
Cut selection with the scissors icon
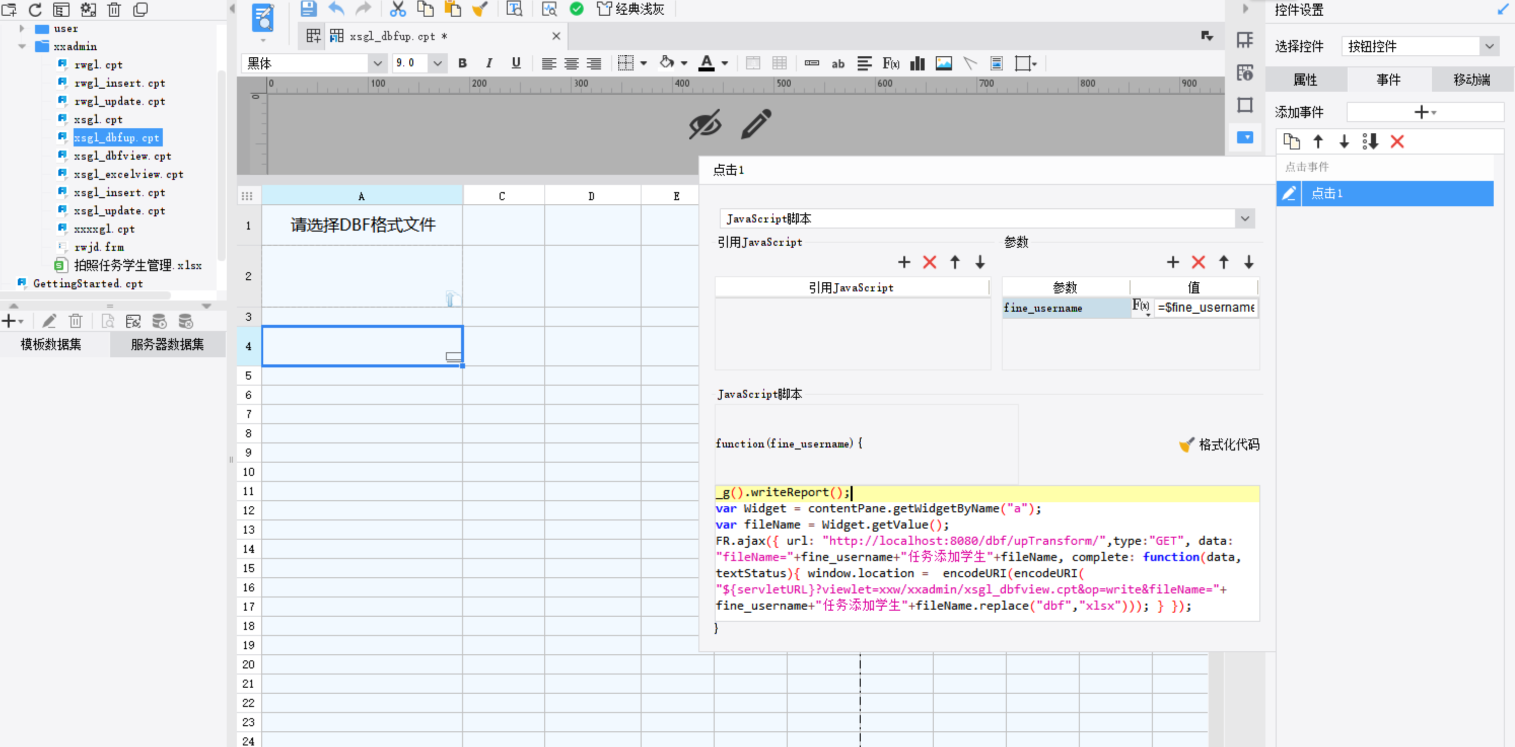398,9
